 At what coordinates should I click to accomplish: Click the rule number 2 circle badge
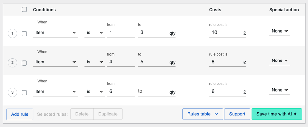click(12, 63)
